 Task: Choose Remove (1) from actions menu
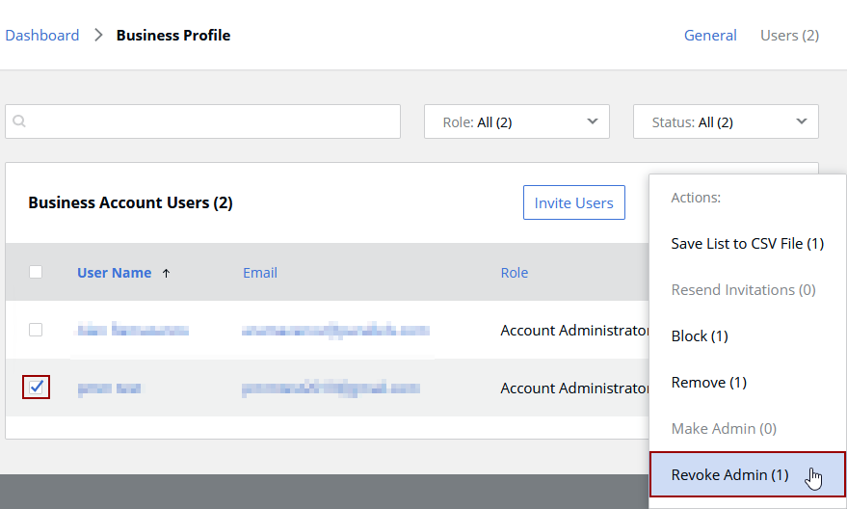coord(709,383)
